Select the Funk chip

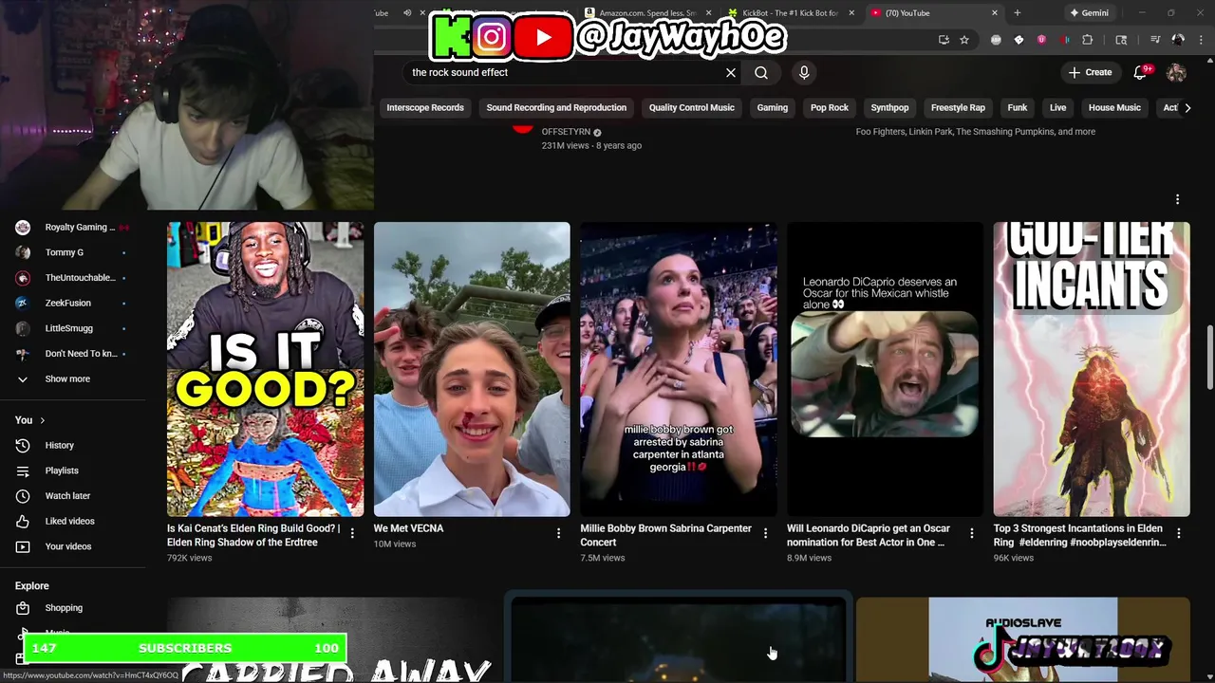[x=1018, y=108]
